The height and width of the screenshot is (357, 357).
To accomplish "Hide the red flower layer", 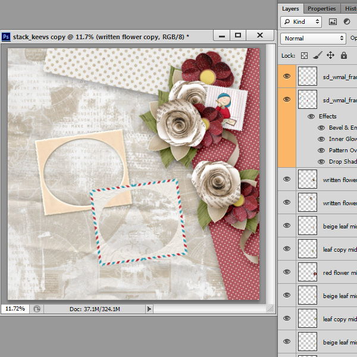I will pyautogui.click(x=287, y=272).
